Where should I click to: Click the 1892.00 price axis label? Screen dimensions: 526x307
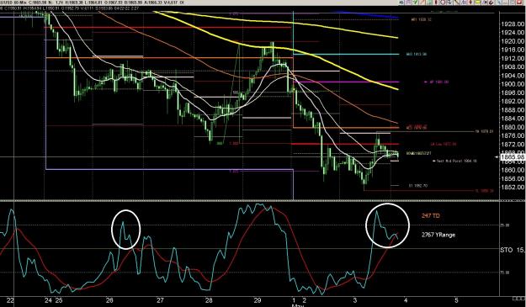513,101
